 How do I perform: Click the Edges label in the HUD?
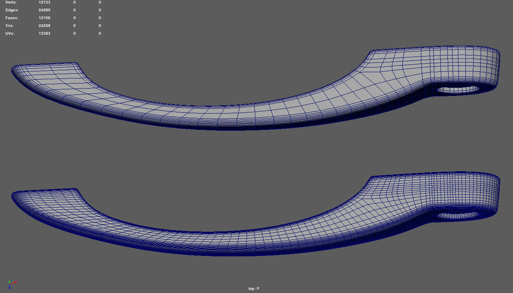12,10
